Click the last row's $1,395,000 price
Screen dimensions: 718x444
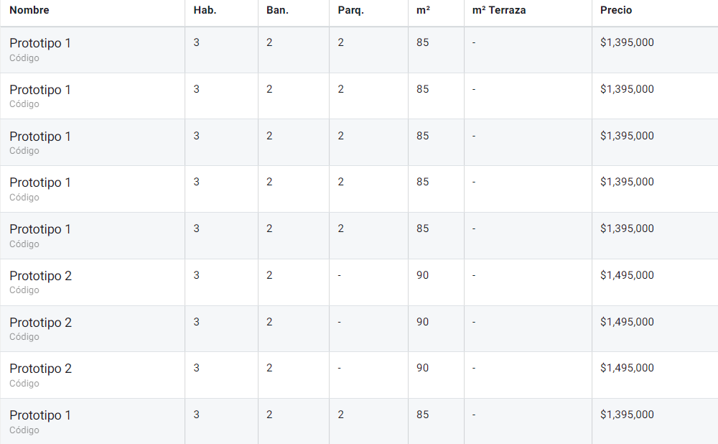(627, 415)
